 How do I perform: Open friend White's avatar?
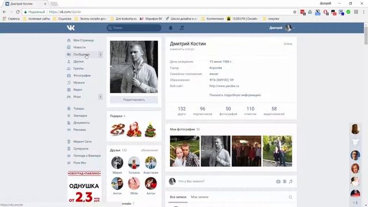point(134,183)
